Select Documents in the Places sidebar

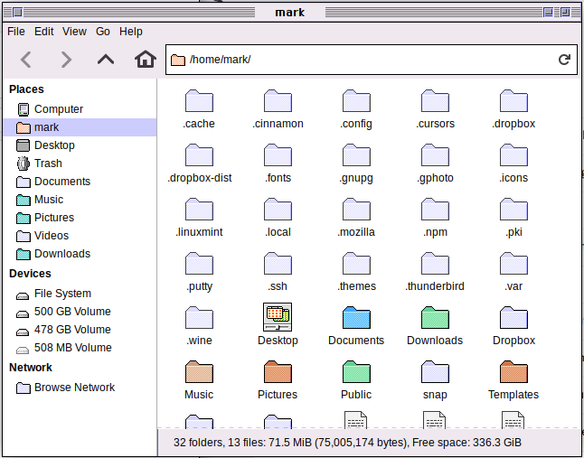pyautogui.click(x=80, y=182)
